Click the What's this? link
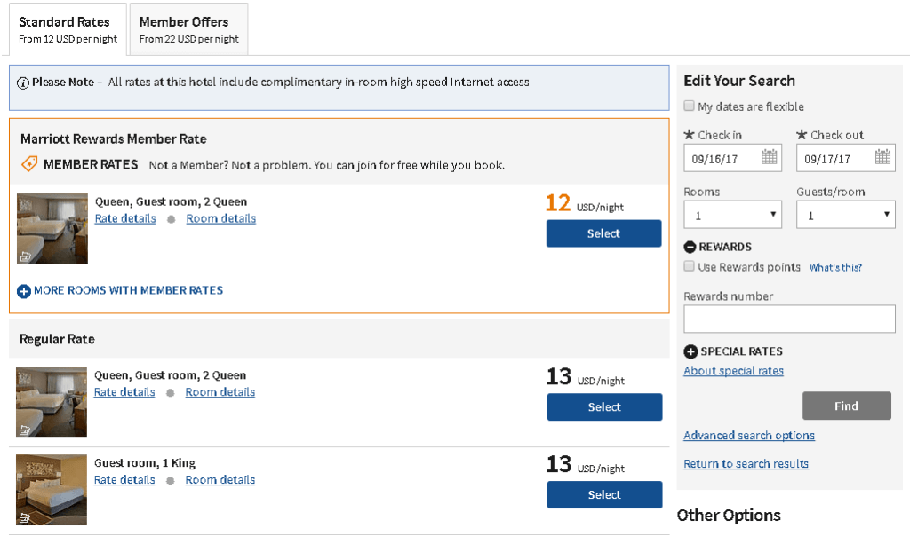This screenshot has width=910, height=536. tap(835, 268)
